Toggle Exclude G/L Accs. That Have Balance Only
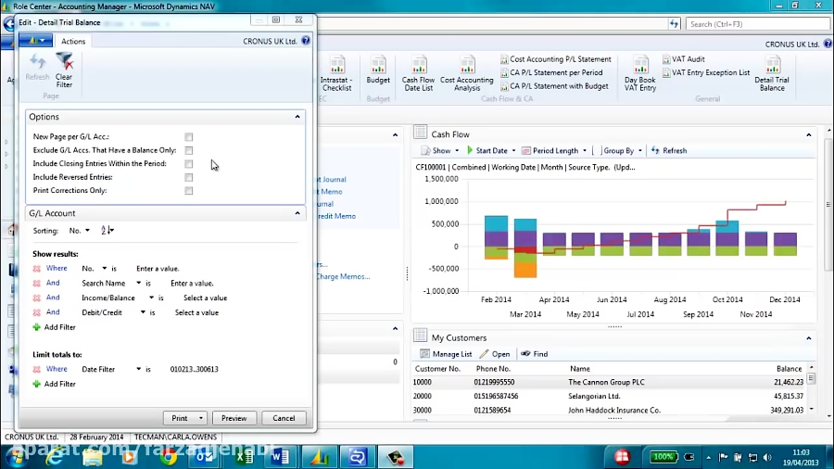834x469 pixels. coord(189,150)
